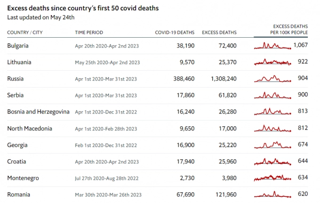The width and height of the screenshot is (320, 203).
Task: Sort by Country / City column header
Action: (26, 32)
